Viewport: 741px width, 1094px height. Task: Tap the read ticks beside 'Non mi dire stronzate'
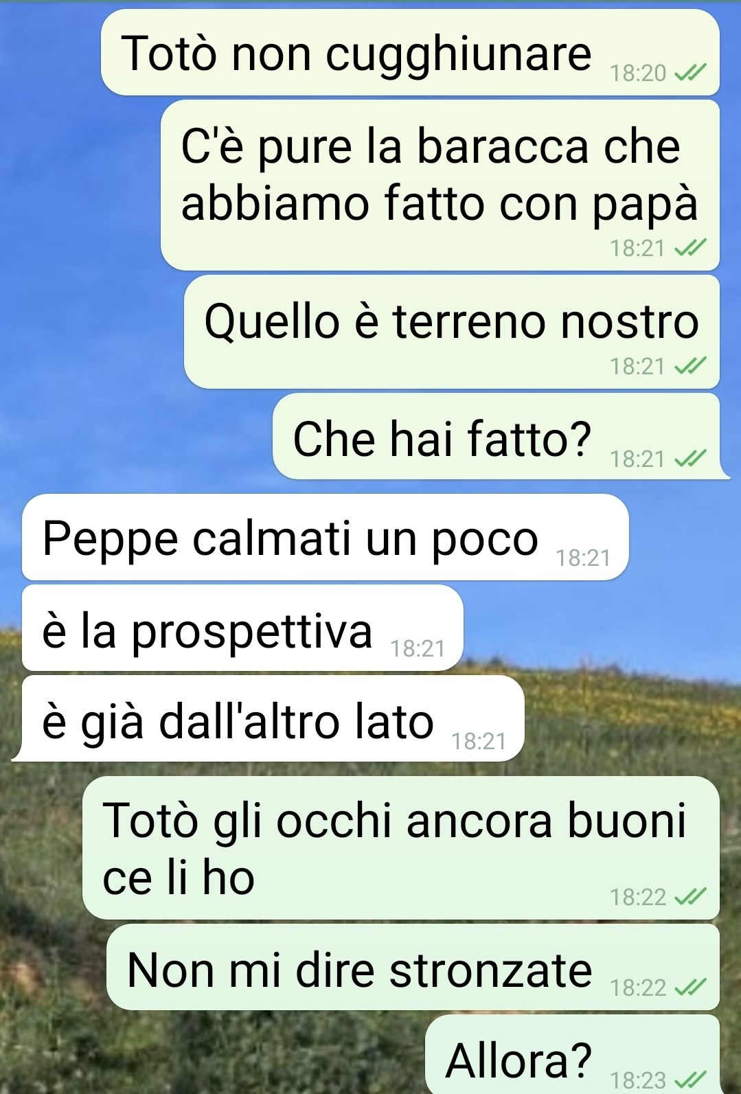pyautogui.click(x=691, y=988)
